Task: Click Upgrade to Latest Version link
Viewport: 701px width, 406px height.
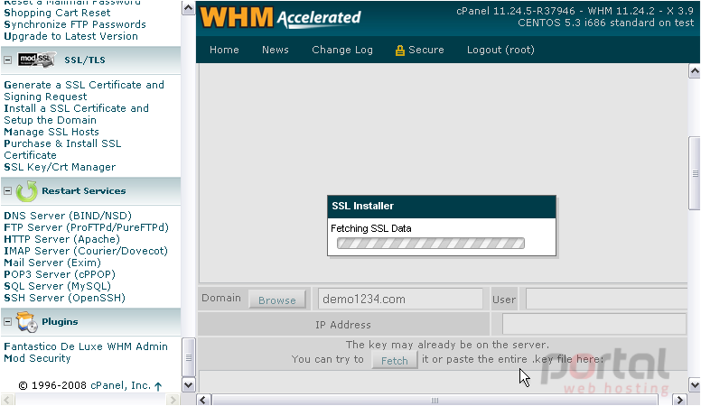Action: click(70, 36)
